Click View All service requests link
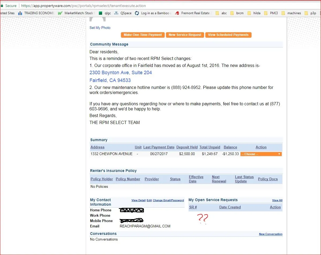 point(277,200)
